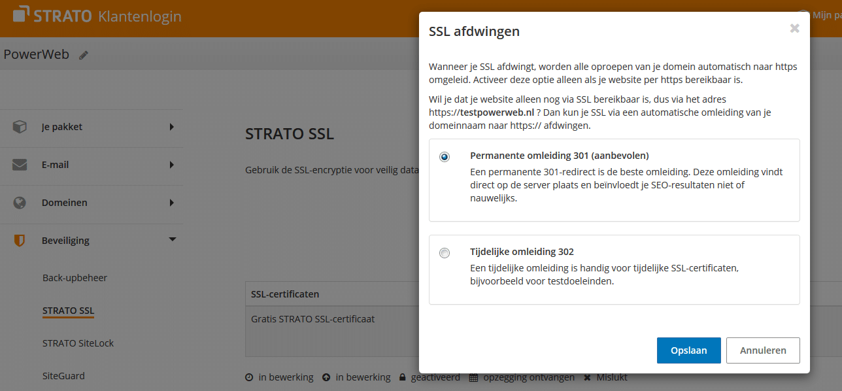The width and height of the screenshot is (842, 391).
Task: Click the calendar icon next to opzegging ontvangen
Action: point(474,377)
